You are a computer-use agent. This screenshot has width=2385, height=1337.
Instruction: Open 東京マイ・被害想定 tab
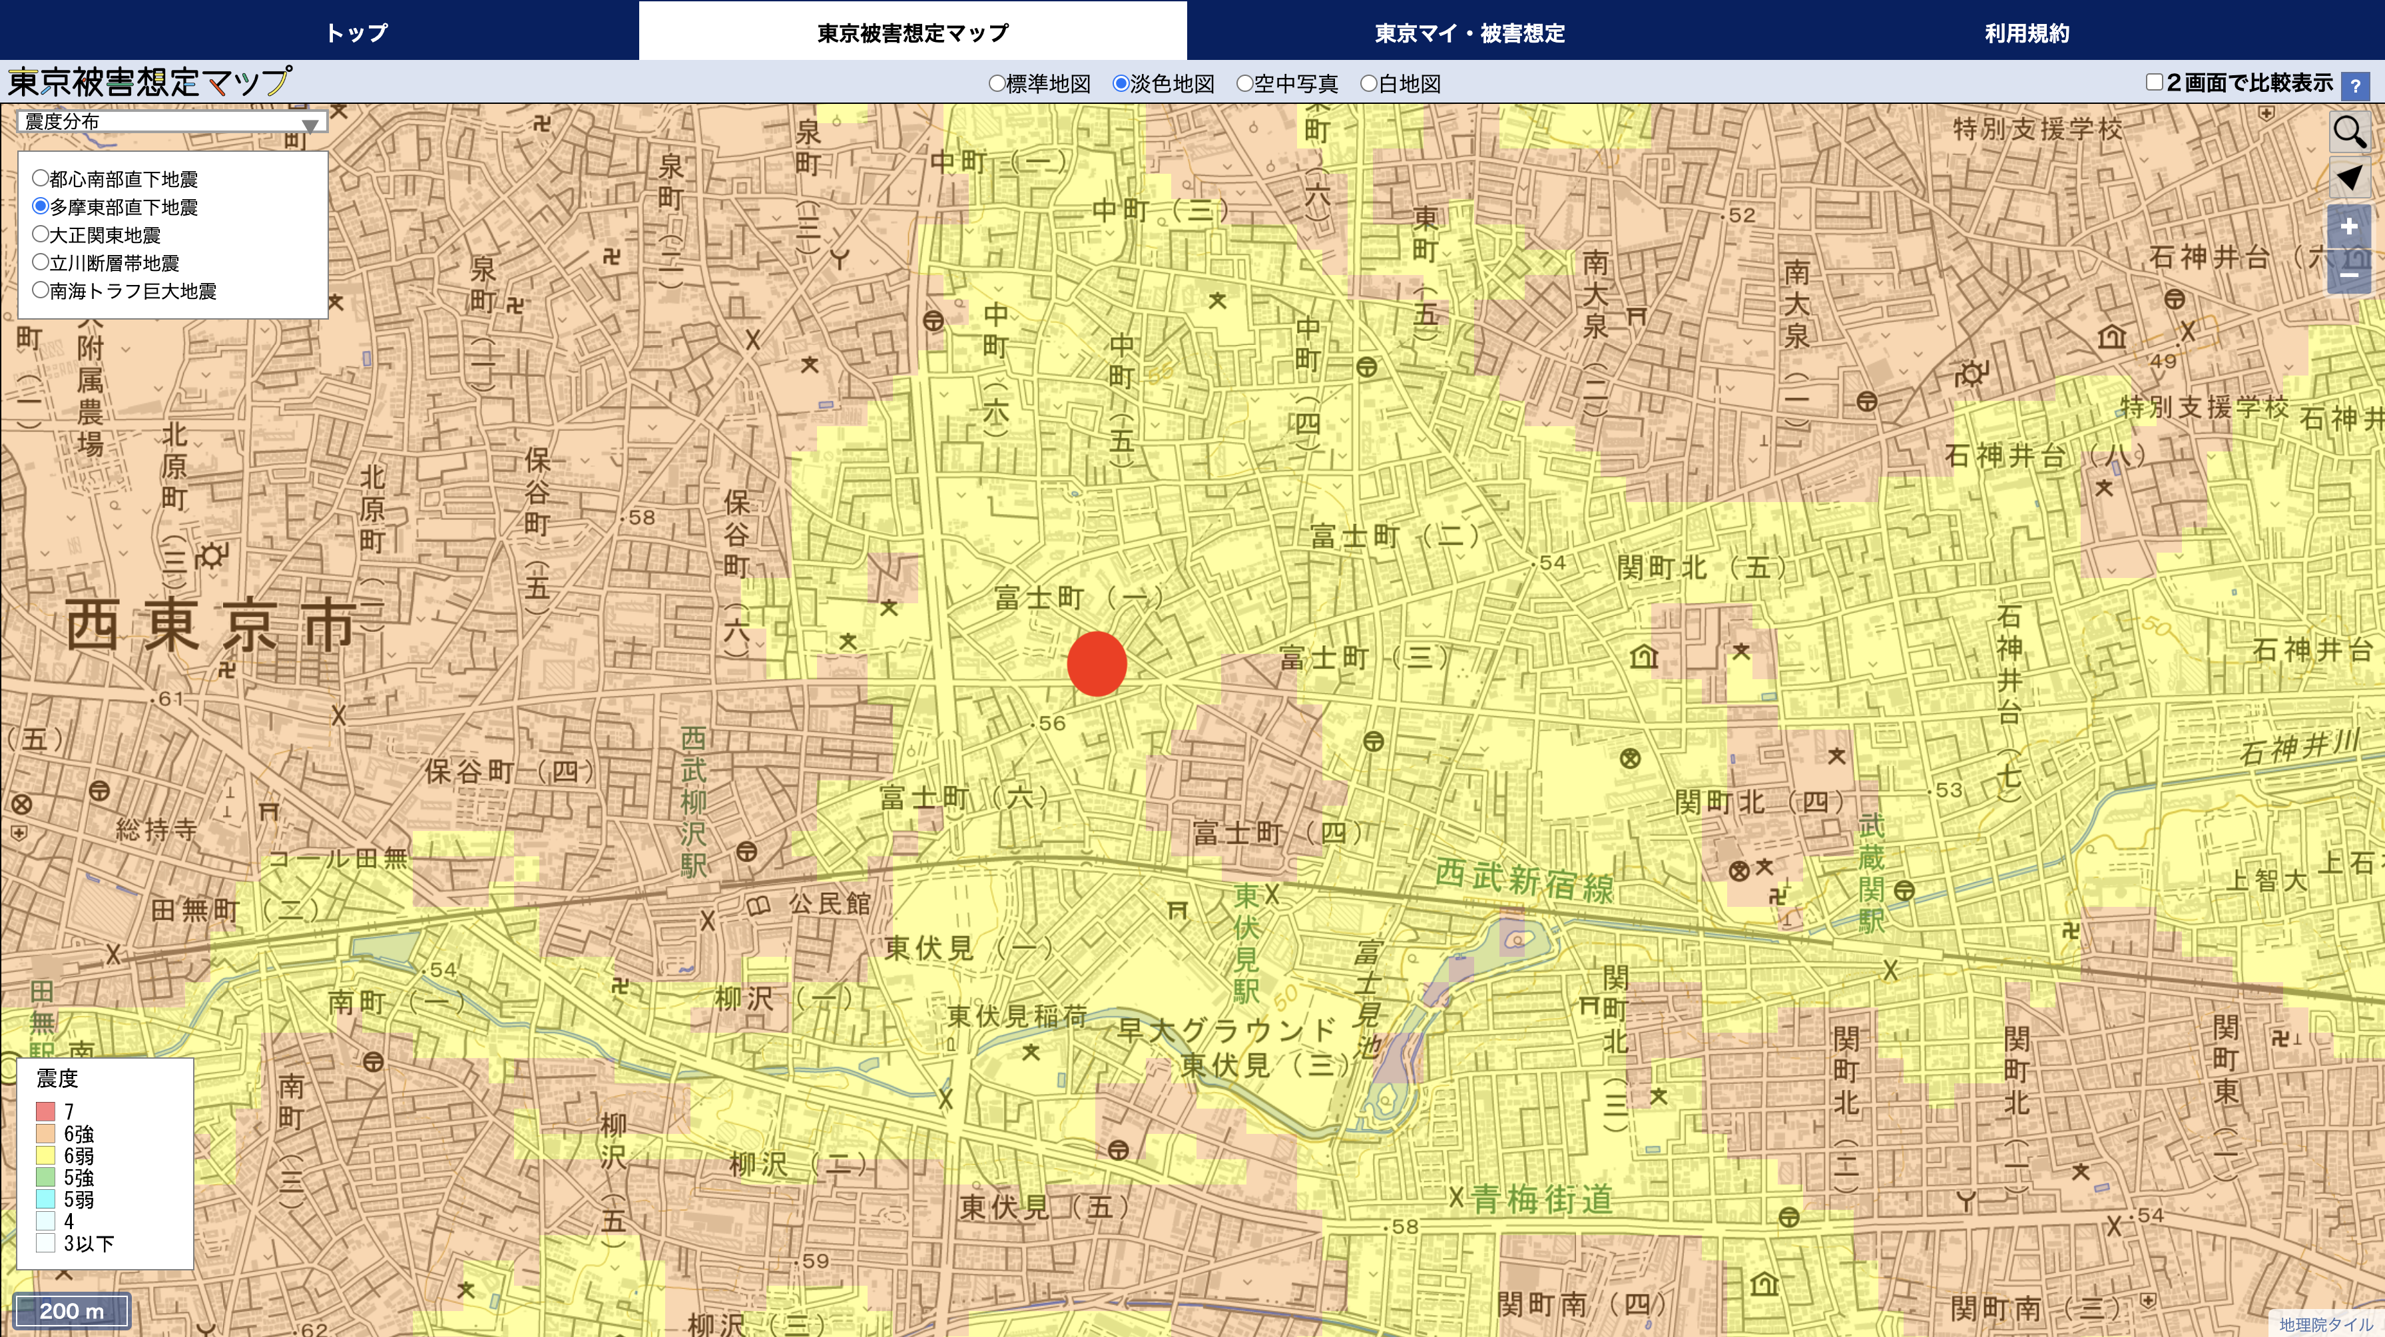coord(1469,33)
